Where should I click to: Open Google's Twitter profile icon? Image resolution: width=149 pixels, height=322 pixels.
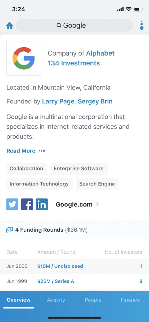[12, 204]
